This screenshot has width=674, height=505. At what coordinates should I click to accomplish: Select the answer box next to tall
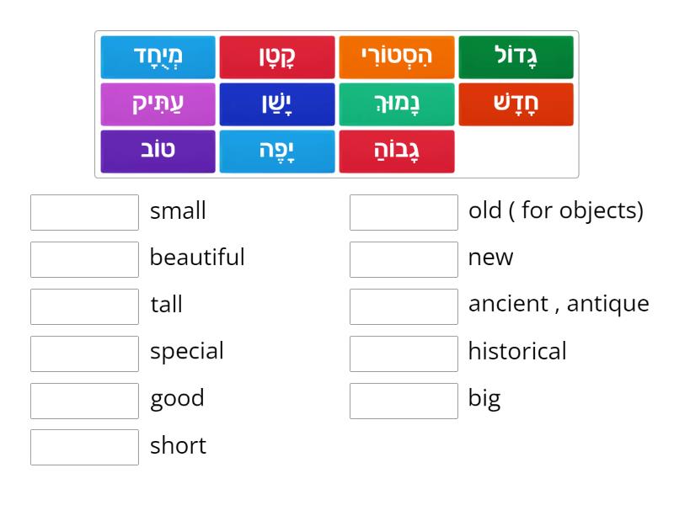pos(84,306)
